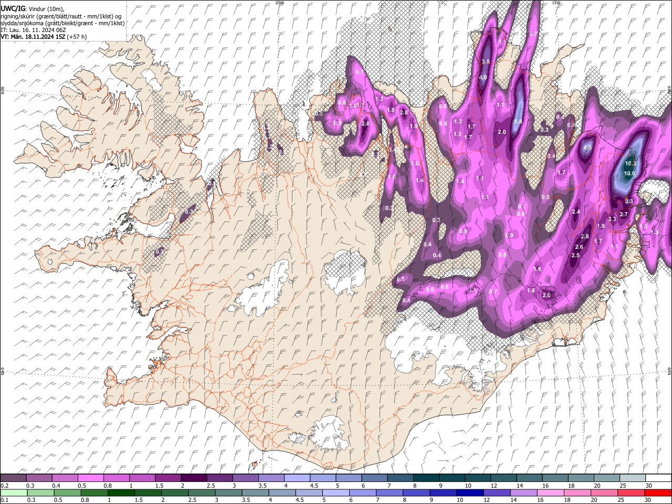Viewport: 672px width, 504px height.
Task: Click the 'rigning/skúrir' legend description line
Action: pyautogui.click(x=61, y=16)
